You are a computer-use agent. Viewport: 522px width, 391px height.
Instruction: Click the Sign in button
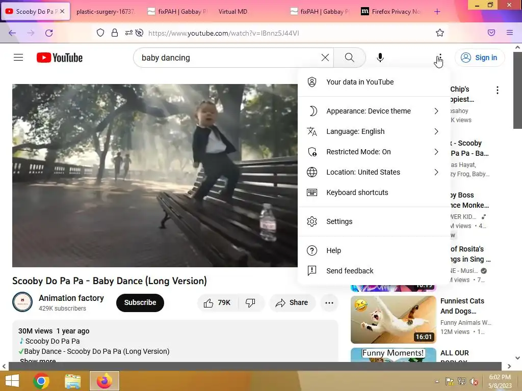point(479,58)
